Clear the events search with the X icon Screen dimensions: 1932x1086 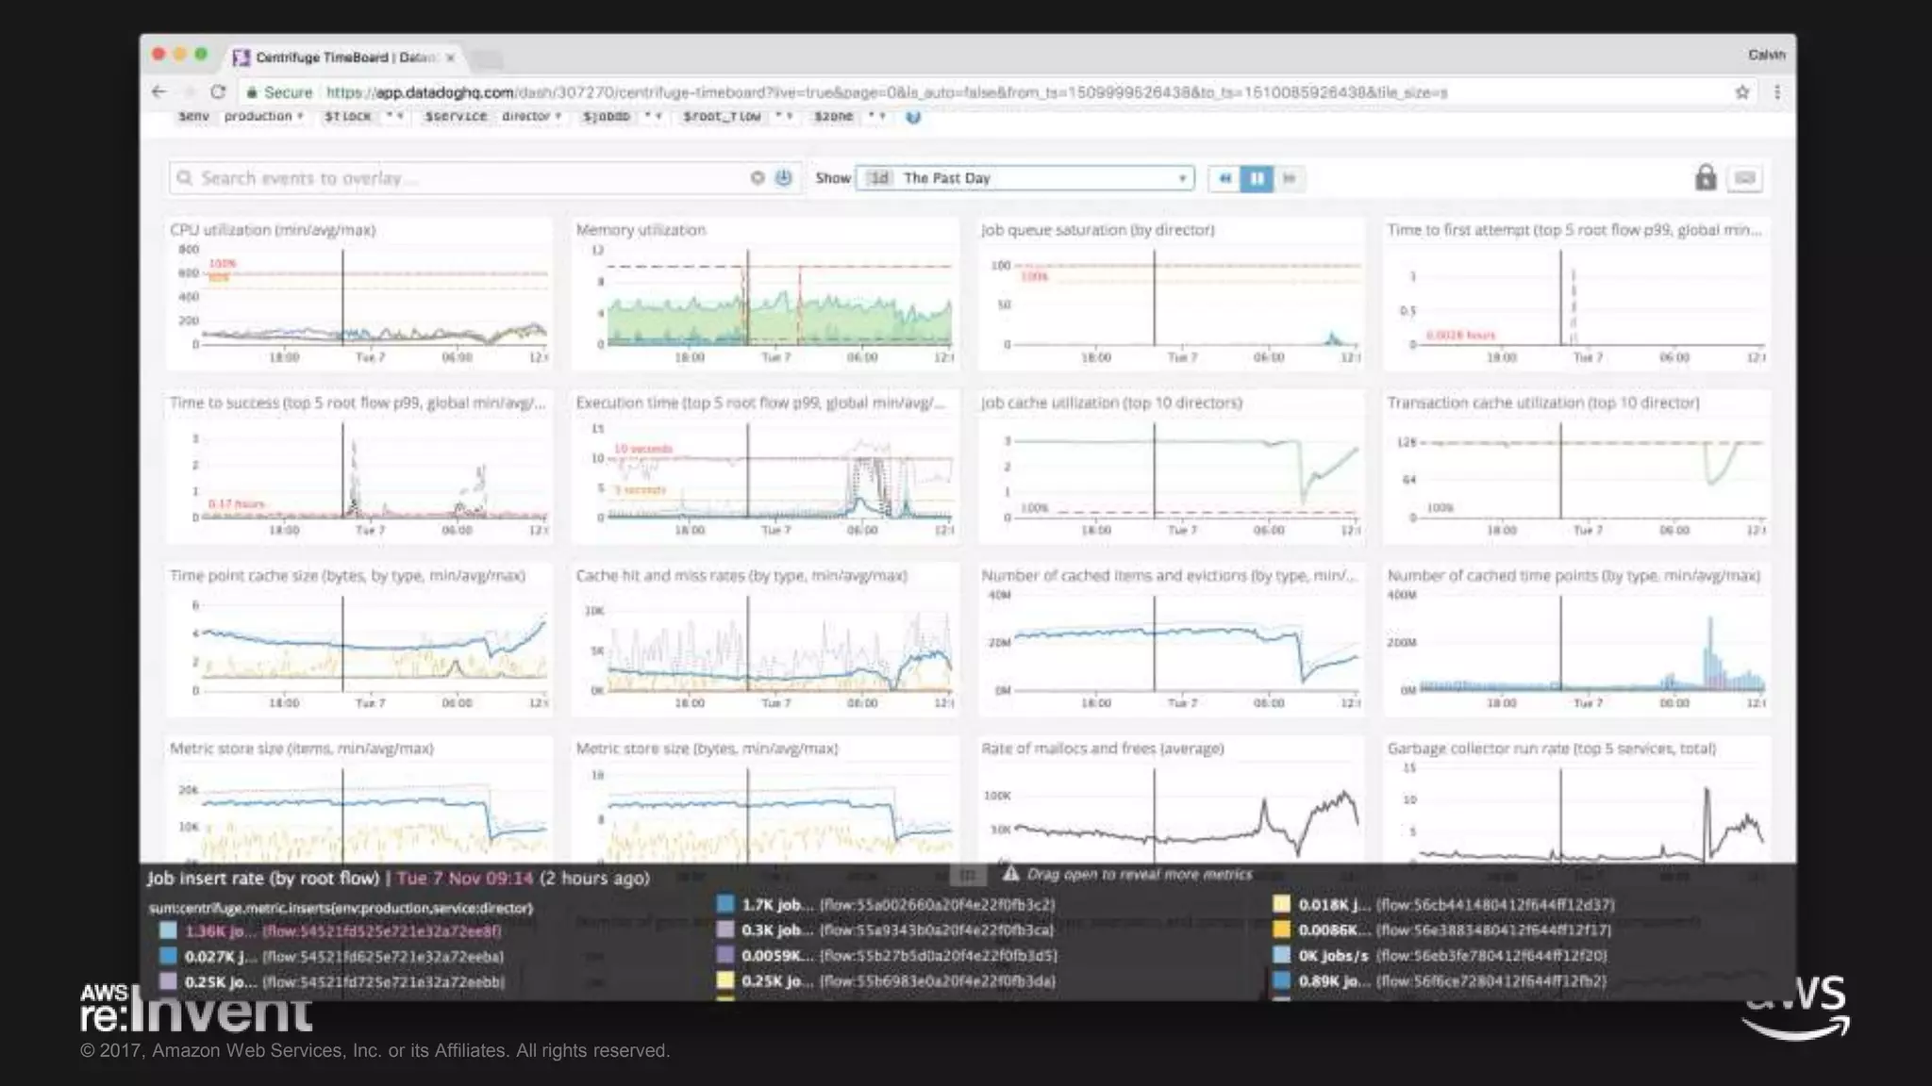pyautogui.click(x=757, y=178)
